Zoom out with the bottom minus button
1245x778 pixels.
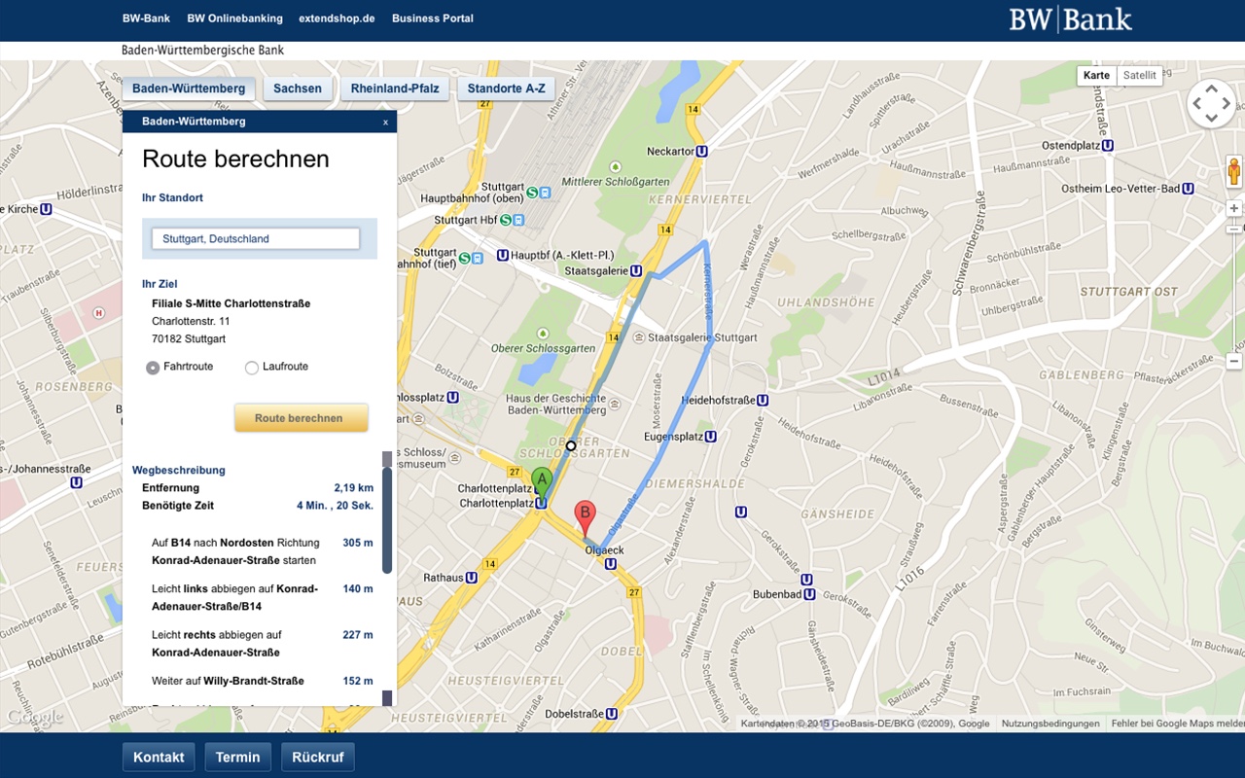click(1234, 361)
